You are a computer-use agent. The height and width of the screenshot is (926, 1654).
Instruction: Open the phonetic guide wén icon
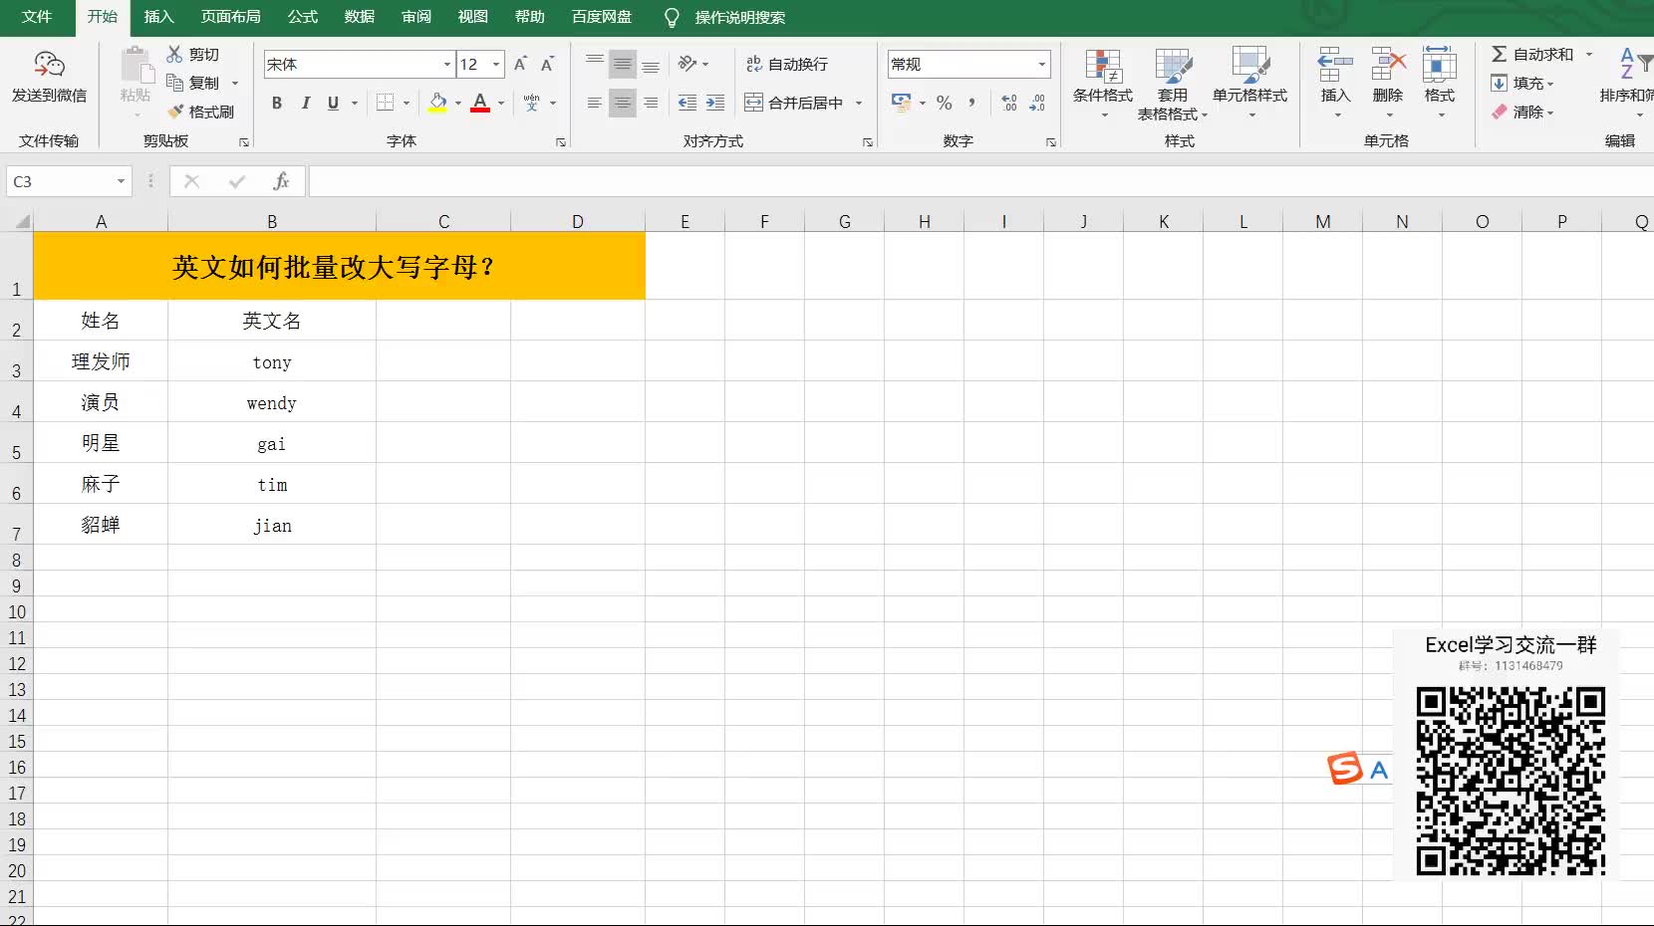(532, 103)
